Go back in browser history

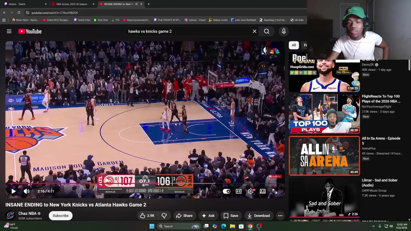4,13
